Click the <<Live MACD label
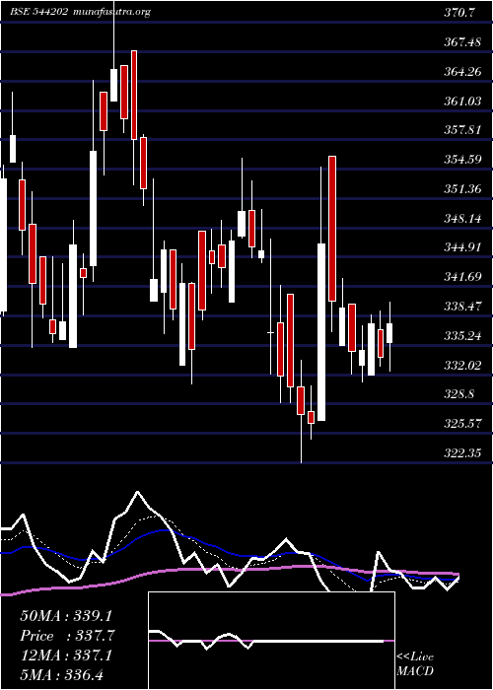 [415, 663]
